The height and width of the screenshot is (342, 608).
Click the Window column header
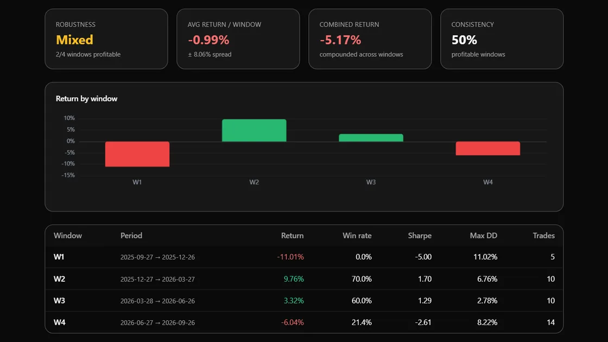tap(68, 236)
